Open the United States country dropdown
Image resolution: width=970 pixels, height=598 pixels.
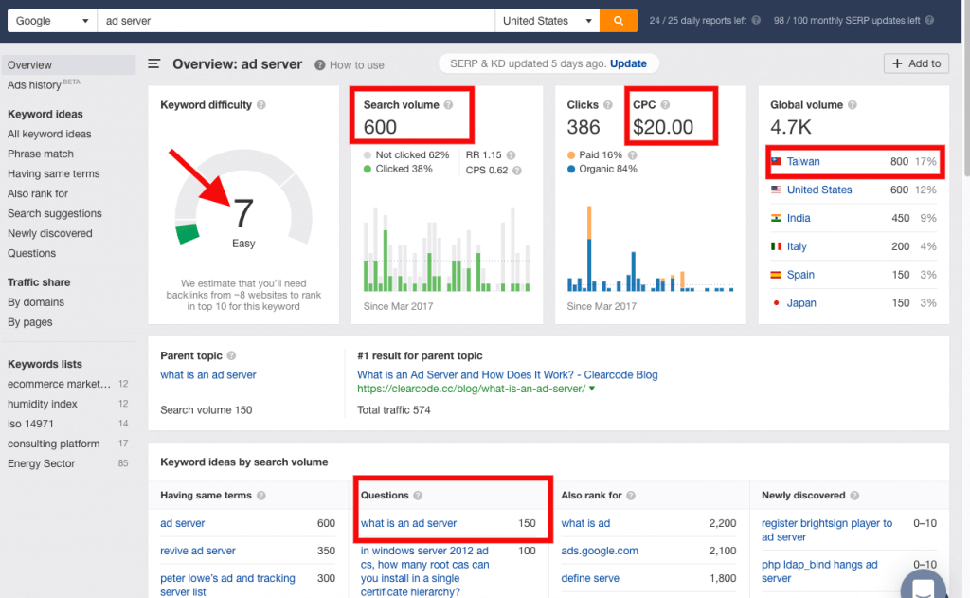tap(548, 21)
